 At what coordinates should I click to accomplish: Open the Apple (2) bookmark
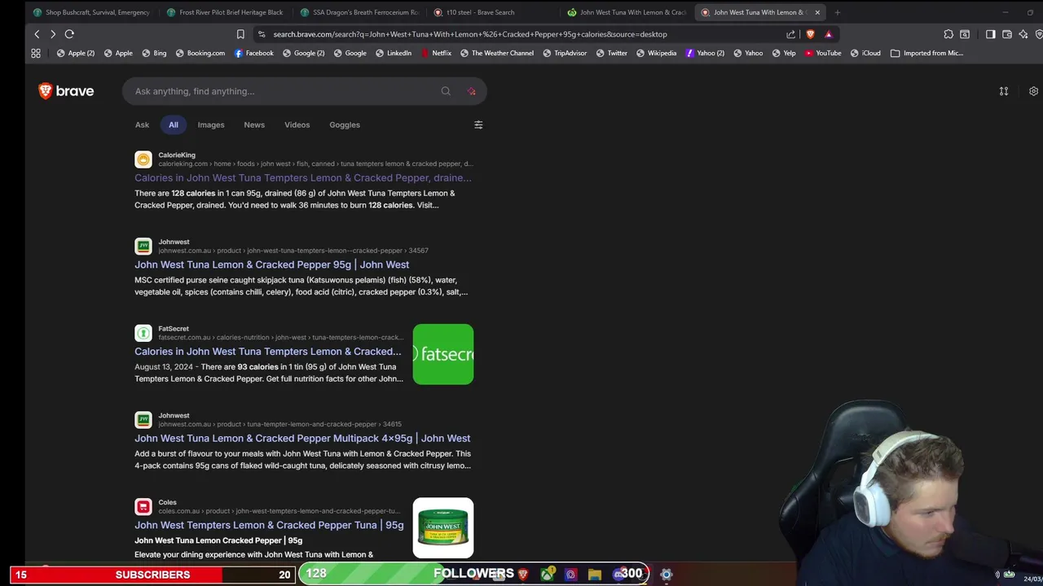(75, 53)
